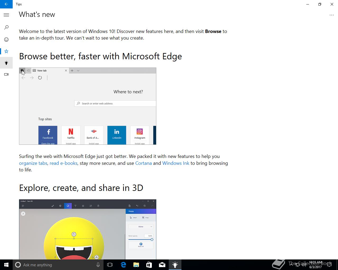Launch Microsoft Edge from the taskbar
The width and height of the screenshot is (338, 270).
123,265
